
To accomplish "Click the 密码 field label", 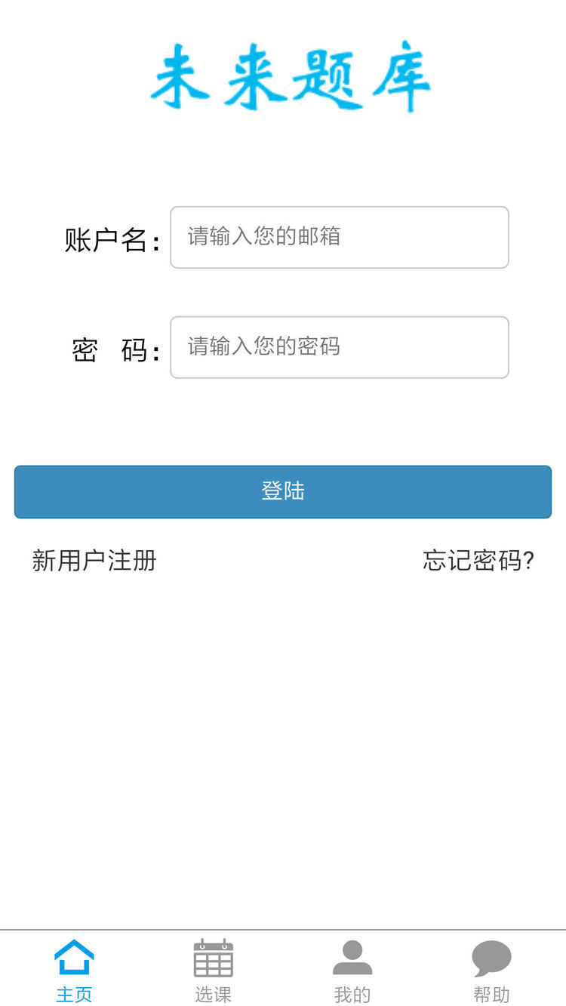I will 115,351.
